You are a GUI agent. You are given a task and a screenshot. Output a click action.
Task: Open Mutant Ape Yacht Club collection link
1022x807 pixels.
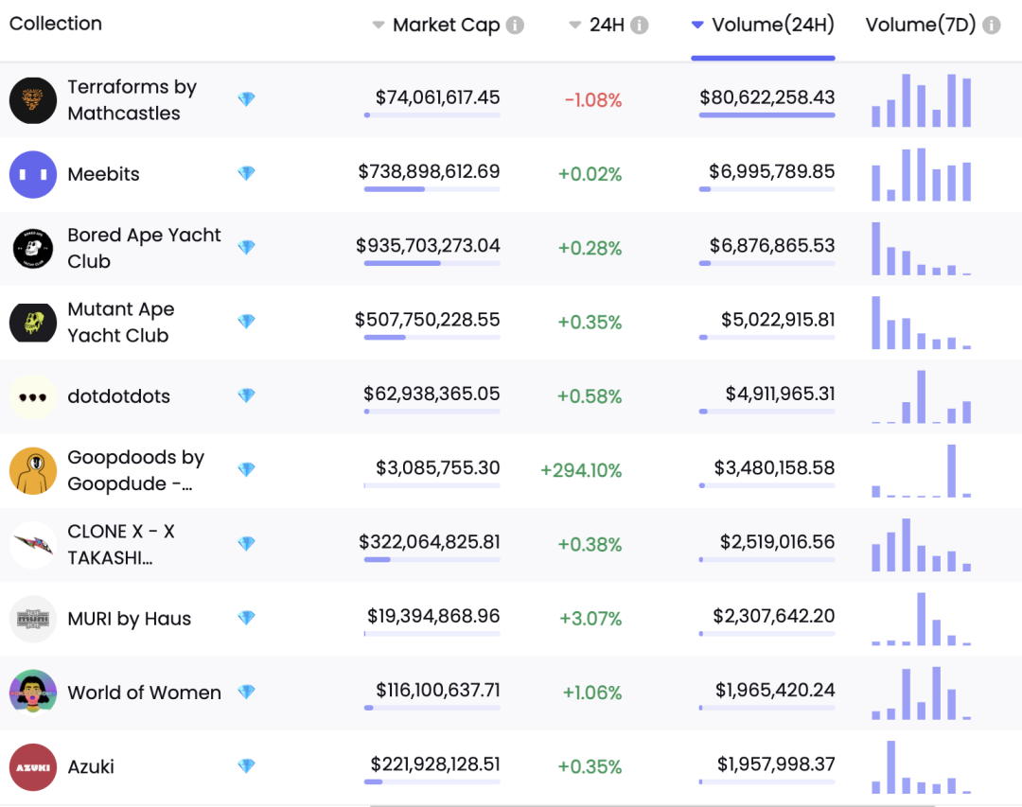coord(120,322)
